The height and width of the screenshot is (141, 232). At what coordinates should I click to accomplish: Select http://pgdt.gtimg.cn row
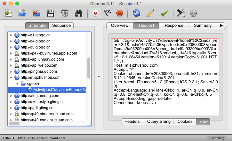pyautogui.click(x=47, y=108)
